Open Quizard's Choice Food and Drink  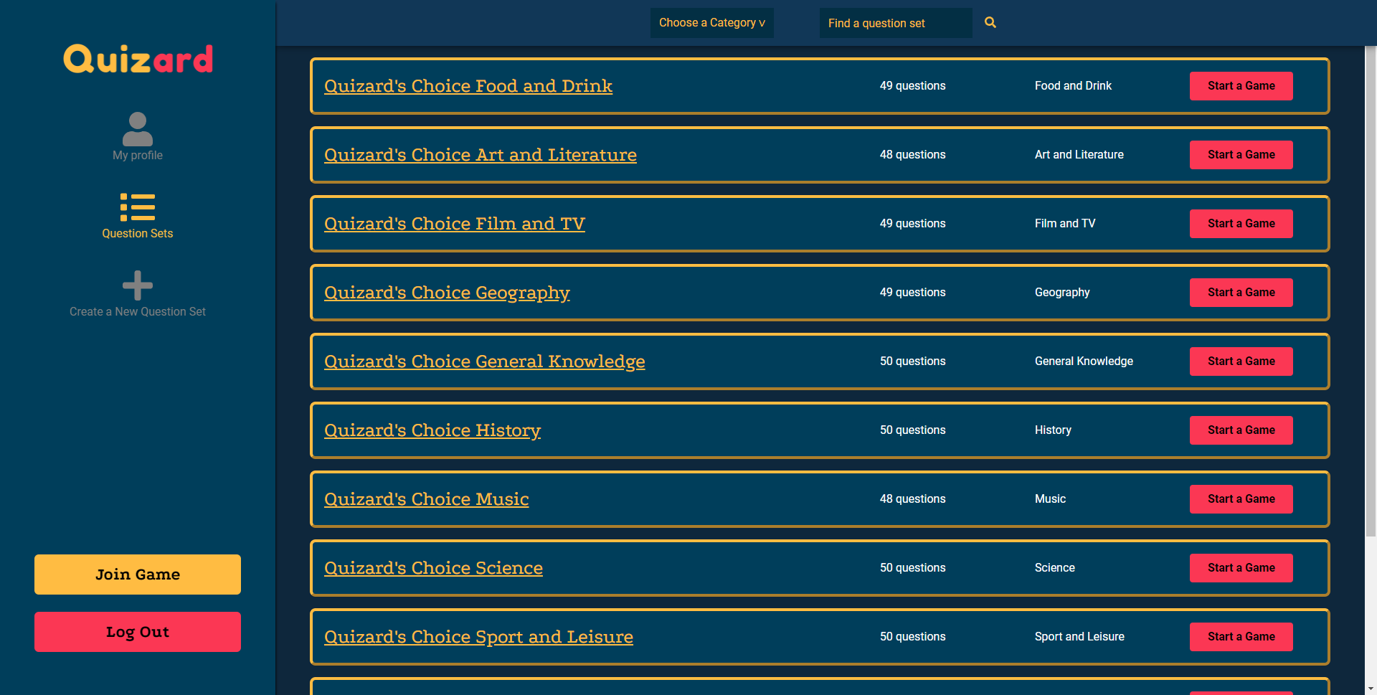point(468,86)
